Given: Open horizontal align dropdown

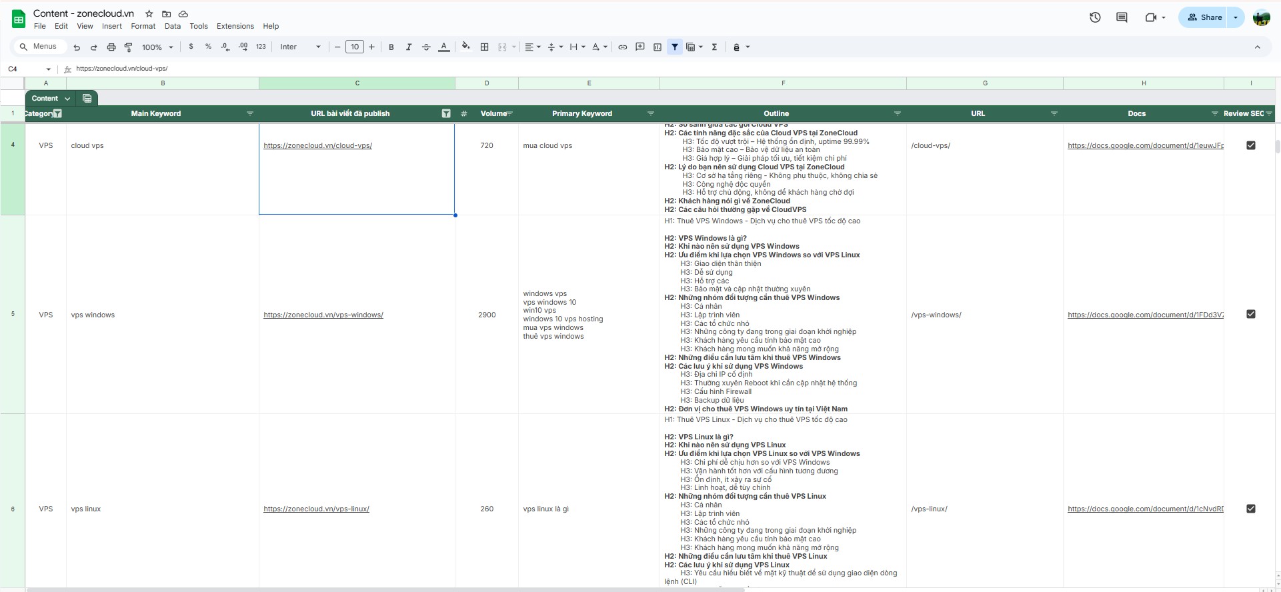Looking at the screenshot, I should point(532,47).
